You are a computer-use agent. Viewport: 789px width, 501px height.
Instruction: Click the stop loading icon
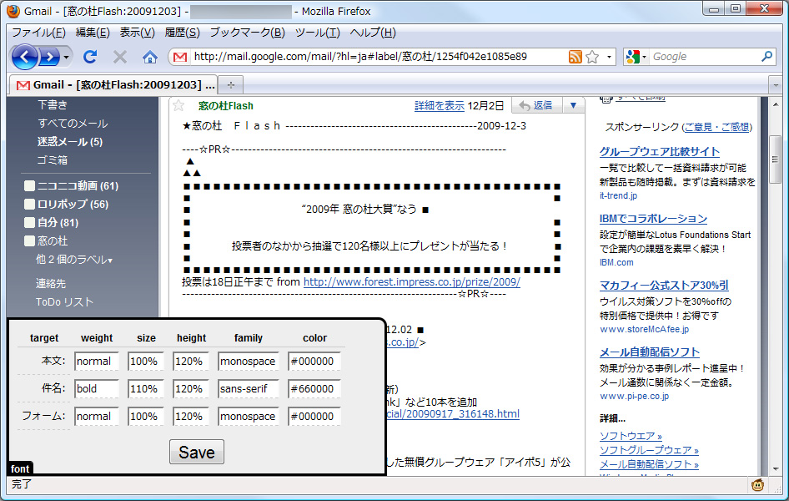tap(120, 58)
